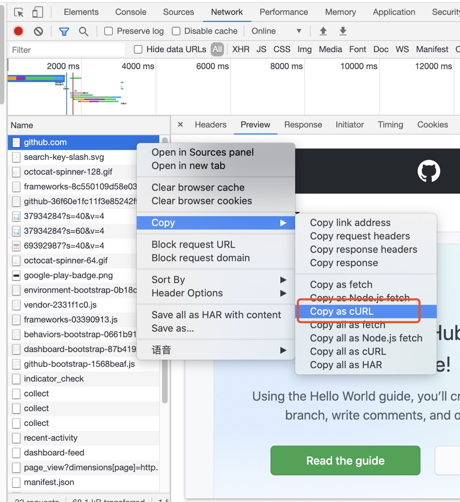The height and width of the screenshot is (502, 460).
Task: Enable the Preserve log checkbox
Action: click(108, 31)
